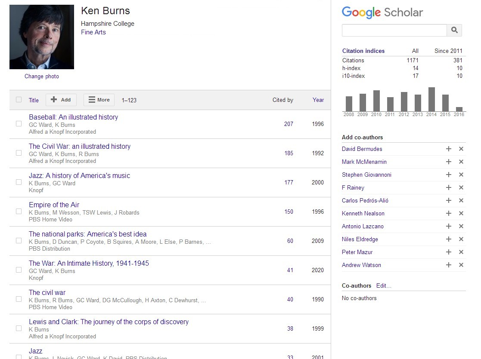Screen dimensions: 481x359
Task: Add Niles Eldredge as co-author
Action: 448,239
